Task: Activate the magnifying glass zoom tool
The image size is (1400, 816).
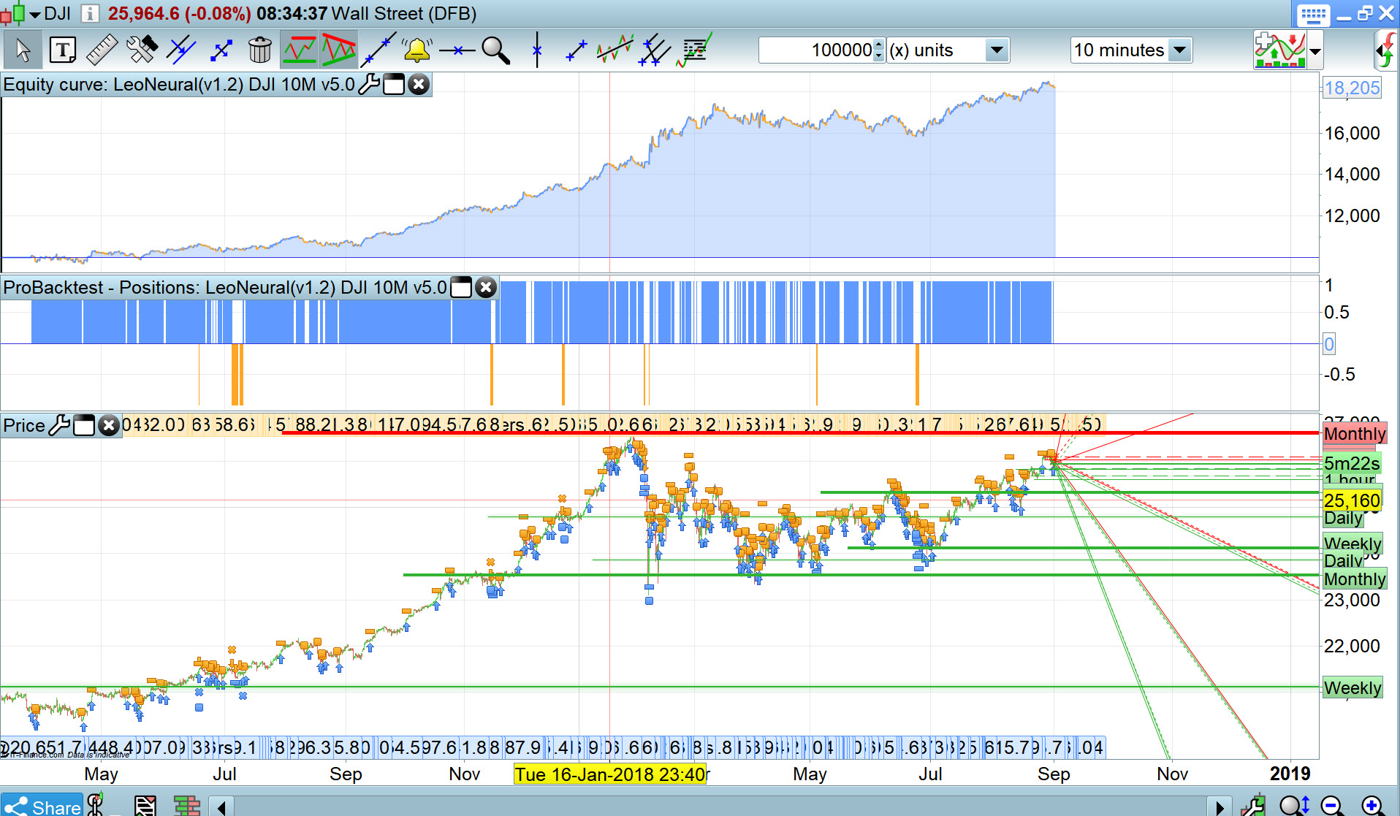Action: pos(496,50)
